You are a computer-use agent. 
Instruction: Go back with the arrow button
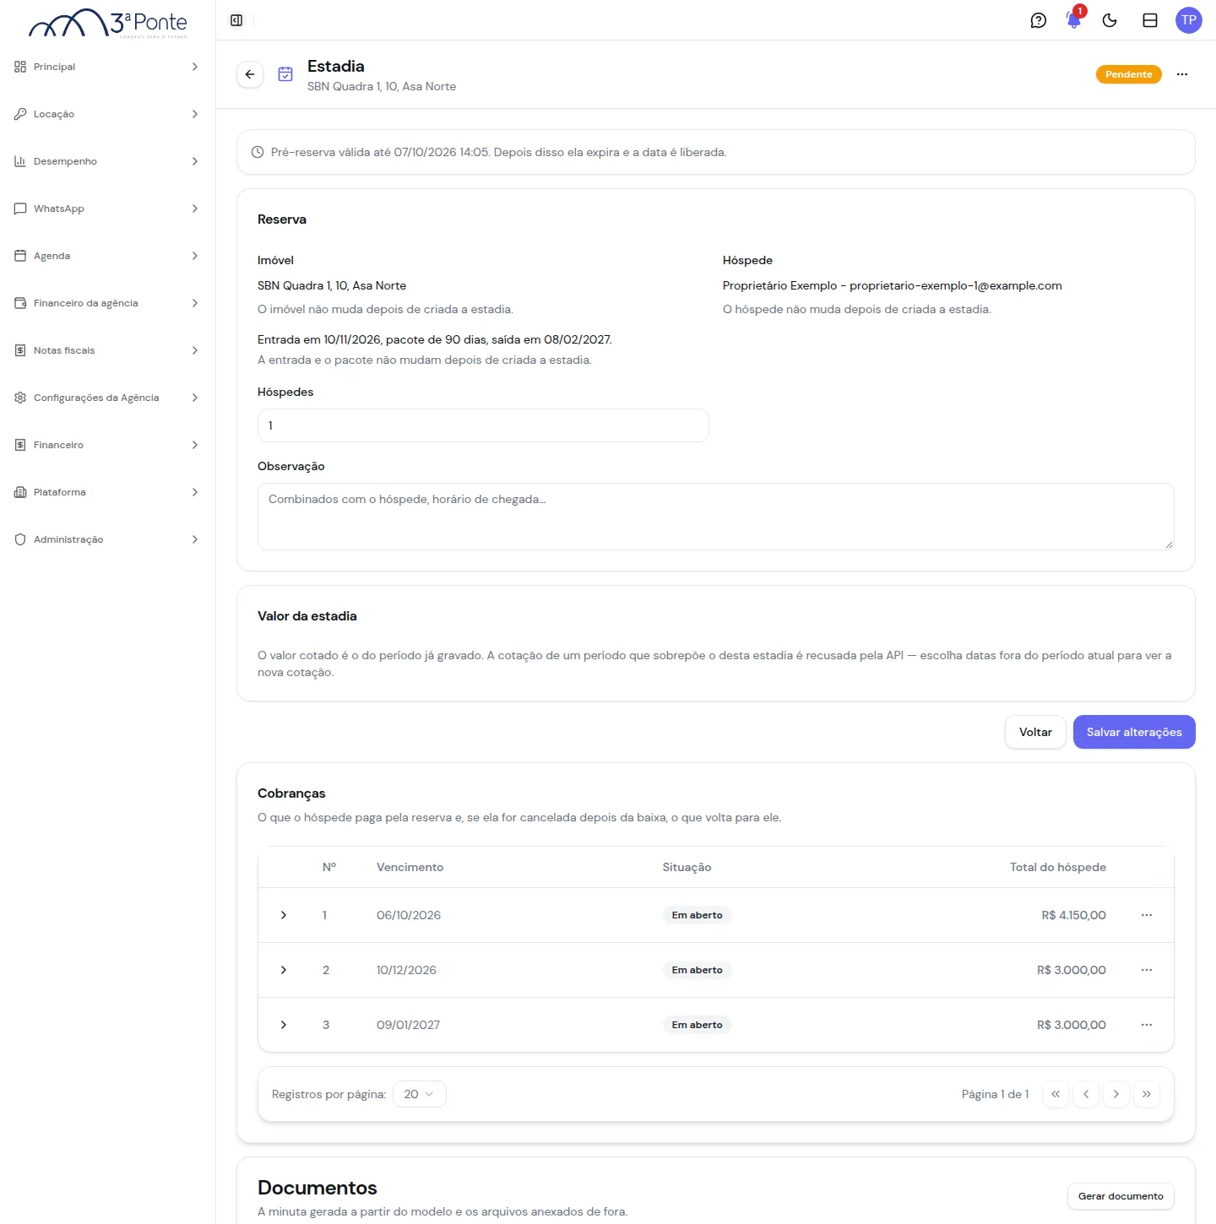click(250, 74)
